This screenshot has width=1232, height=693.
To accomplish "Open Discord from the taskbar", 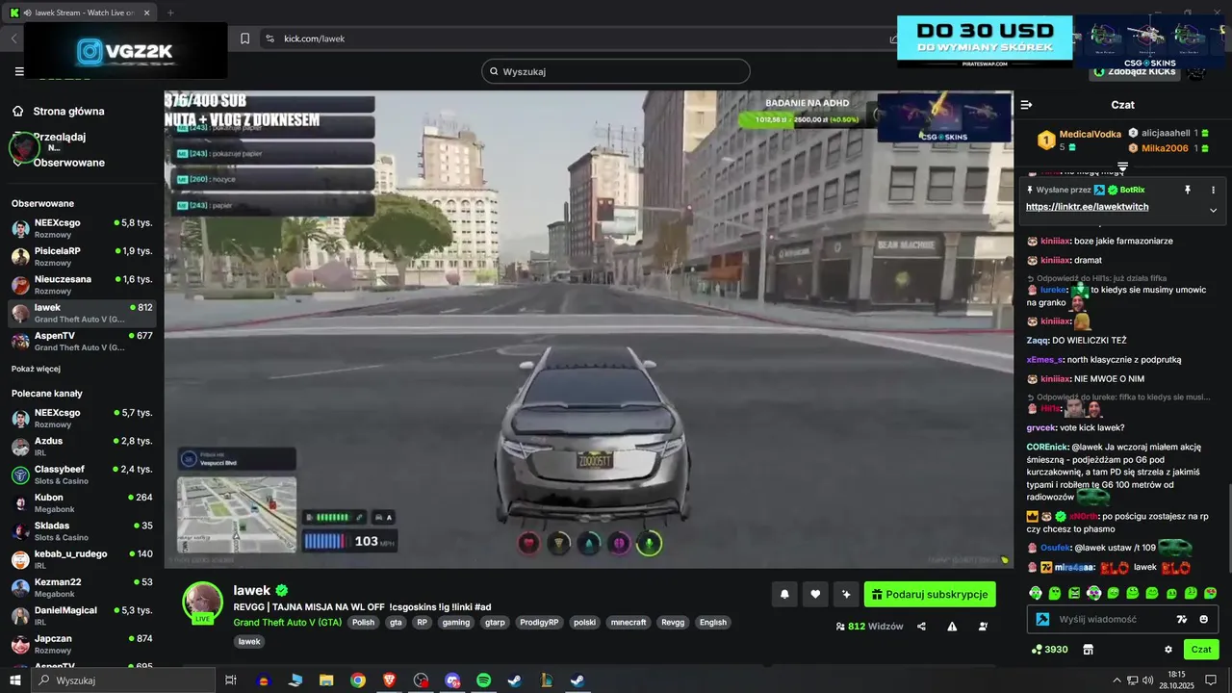I will 452,680.
